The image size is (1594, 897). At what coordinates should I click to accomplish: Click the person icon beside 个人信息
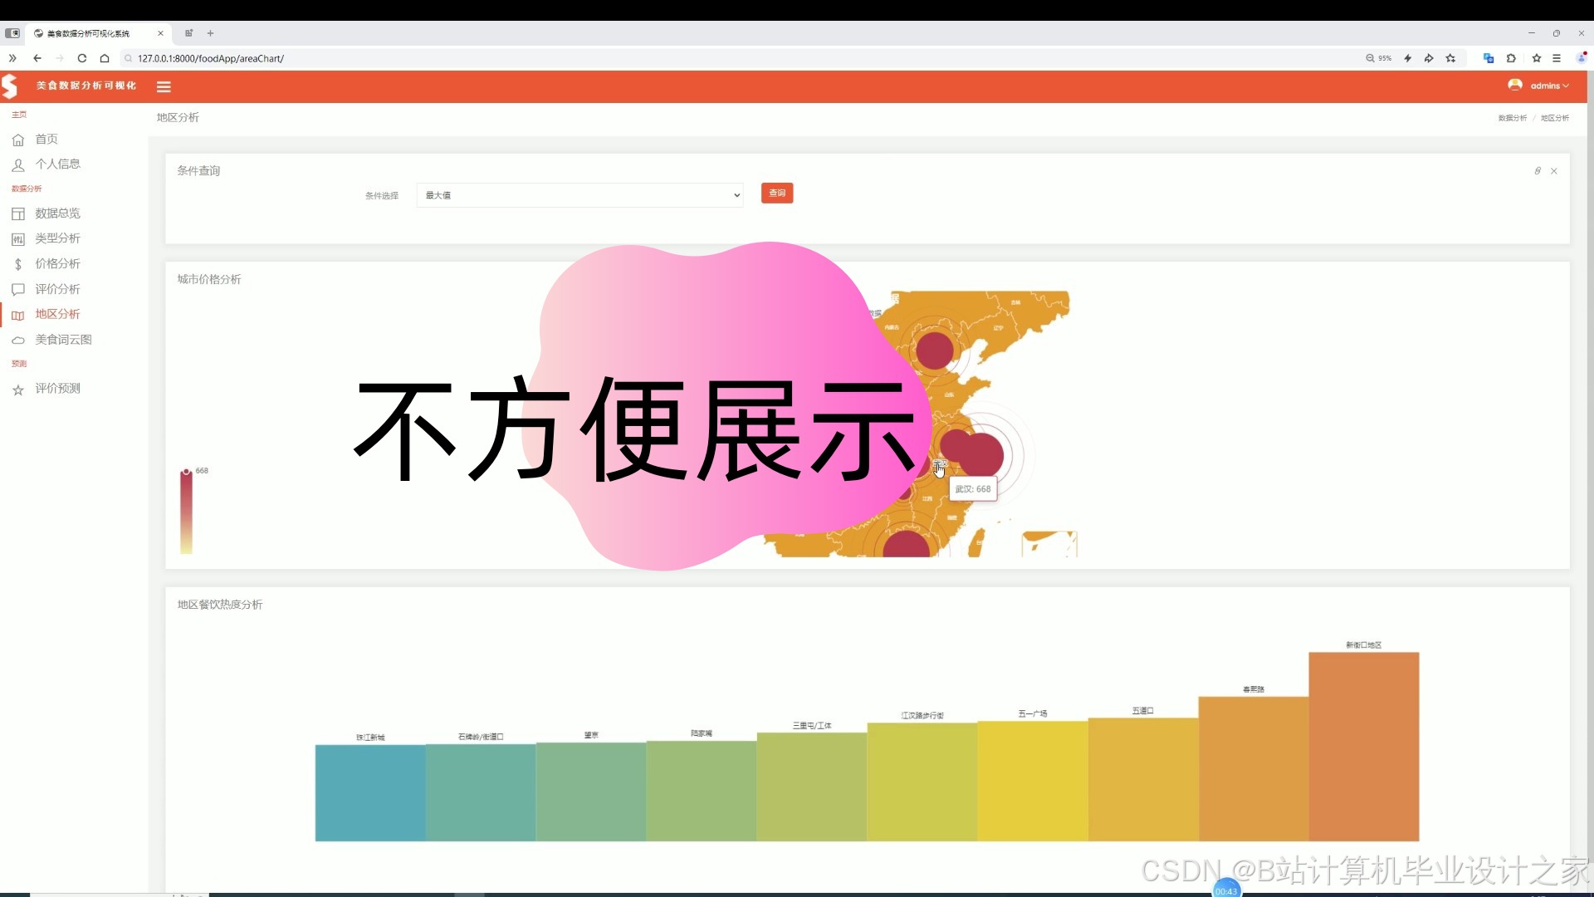click(x=18, y=165)
